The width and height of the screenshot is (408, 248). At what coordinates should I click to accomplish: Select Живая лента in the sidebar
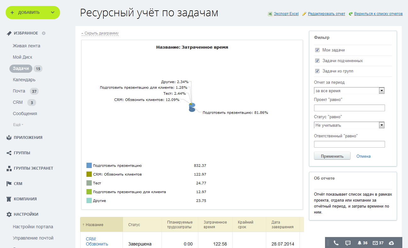26,46
